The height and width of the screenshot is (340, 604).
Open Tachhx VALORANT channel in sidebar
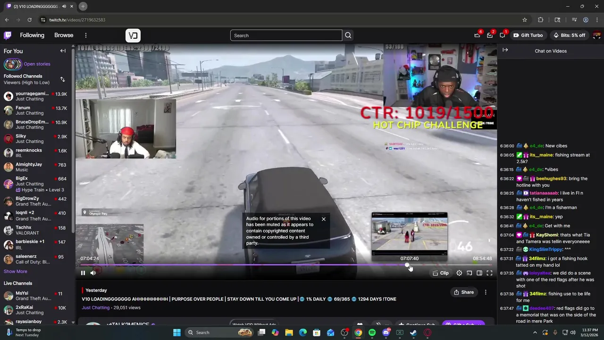tap(36, 230)
